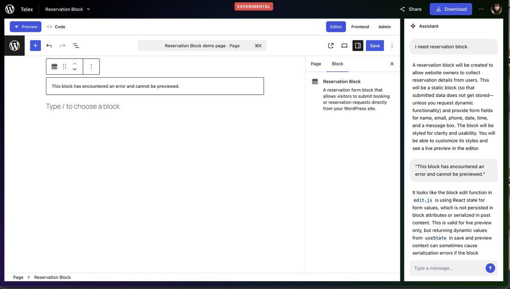Click the Reservation Block title in sidebar
Viewport: 510px width, 289px height.
(342, 81)
